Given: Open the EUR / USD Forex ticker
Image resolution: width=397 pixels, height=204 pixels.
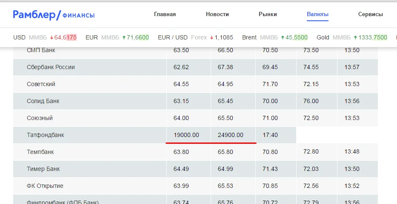Looking at the screenshot, I should (x=195, y=37).
